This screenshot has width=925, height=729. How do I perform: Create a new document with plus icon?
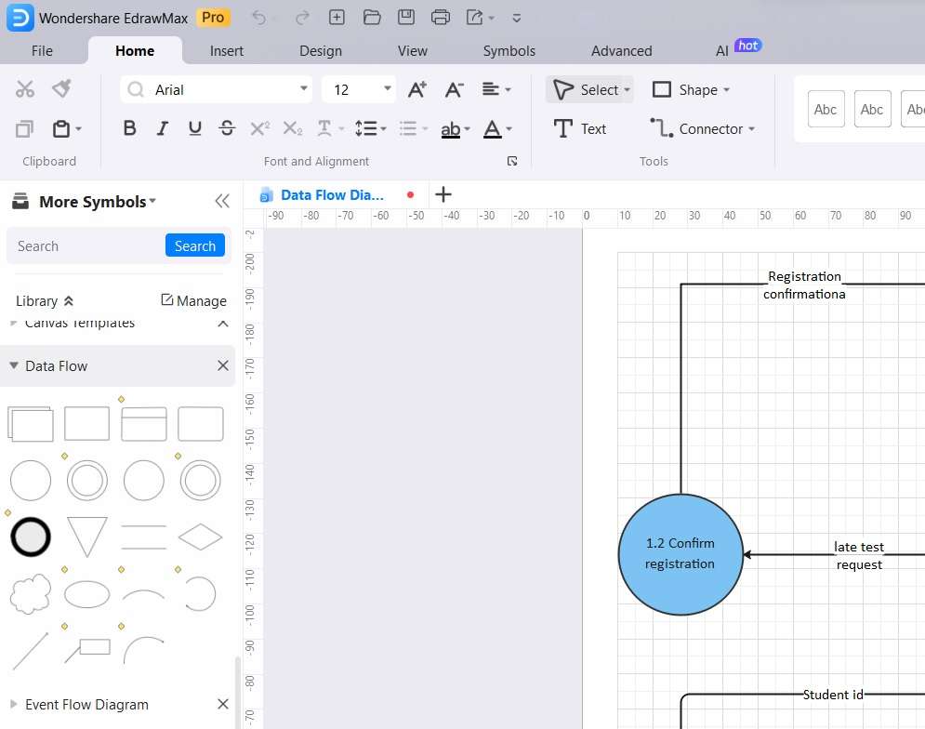[337, 17]
